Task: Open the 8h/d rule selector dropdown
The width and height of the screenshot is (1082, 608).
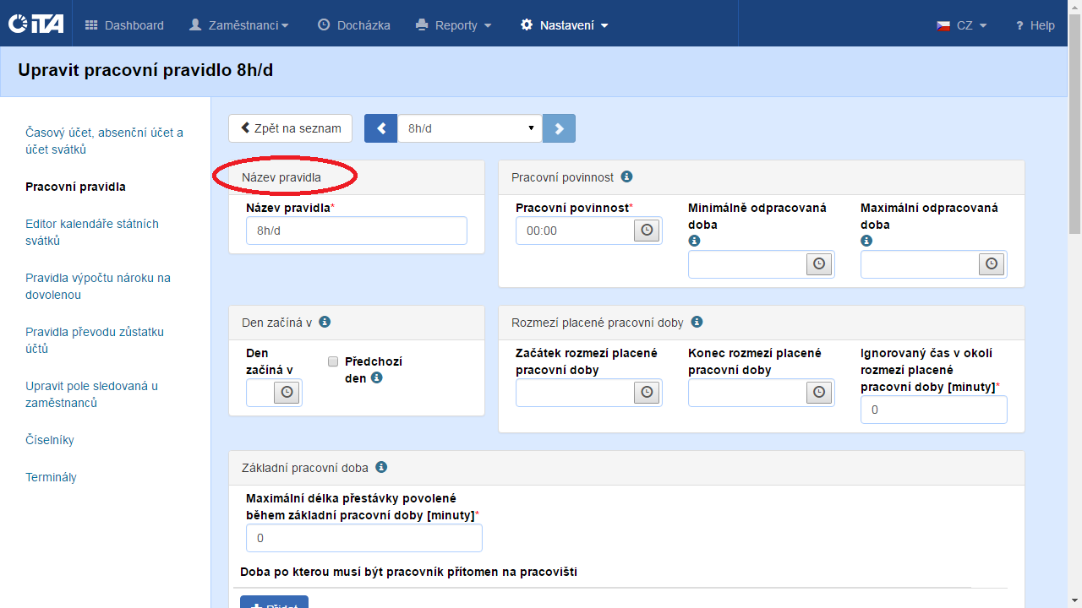Action: coord(469,128)
